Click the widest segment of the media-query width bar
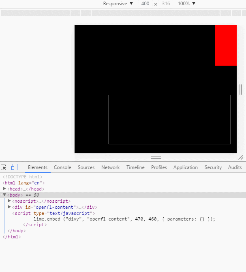This screenshot has height=272, width=246. tap(156, 13)
